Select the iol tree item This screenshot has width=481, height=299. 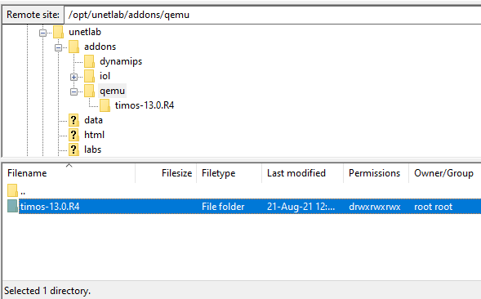click(105, 76)
